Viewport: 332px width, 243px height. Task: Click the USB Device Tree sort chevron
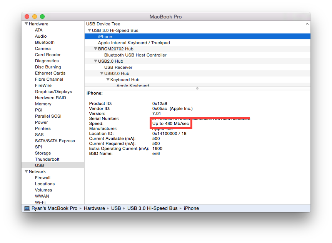[307, 24]
